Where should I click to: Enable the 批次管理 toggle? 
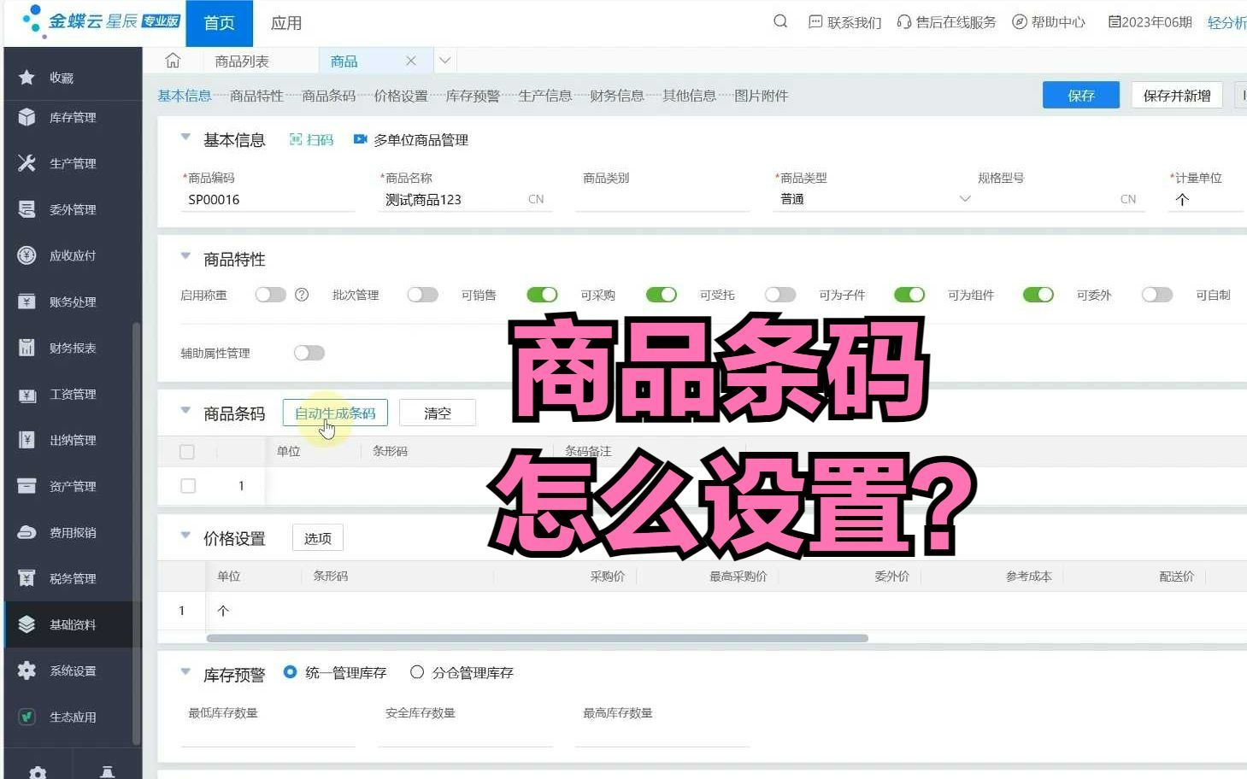pyautogui.click(x=422, y=294)
